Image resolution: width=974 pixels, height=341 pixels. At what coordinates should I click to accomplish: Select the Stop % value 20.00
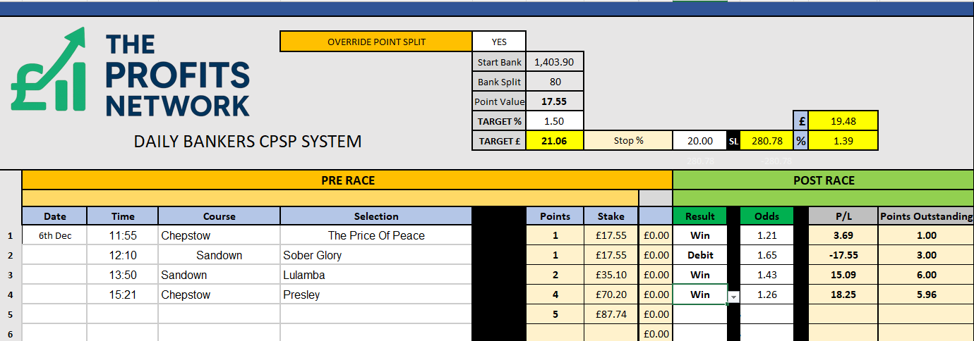[x=699, y=141]
